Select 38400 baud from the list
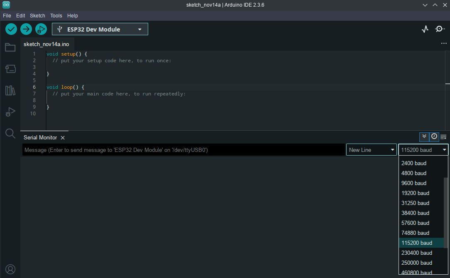Image resolution: width=450 pixels, height=278 pixels. [421, 213]
